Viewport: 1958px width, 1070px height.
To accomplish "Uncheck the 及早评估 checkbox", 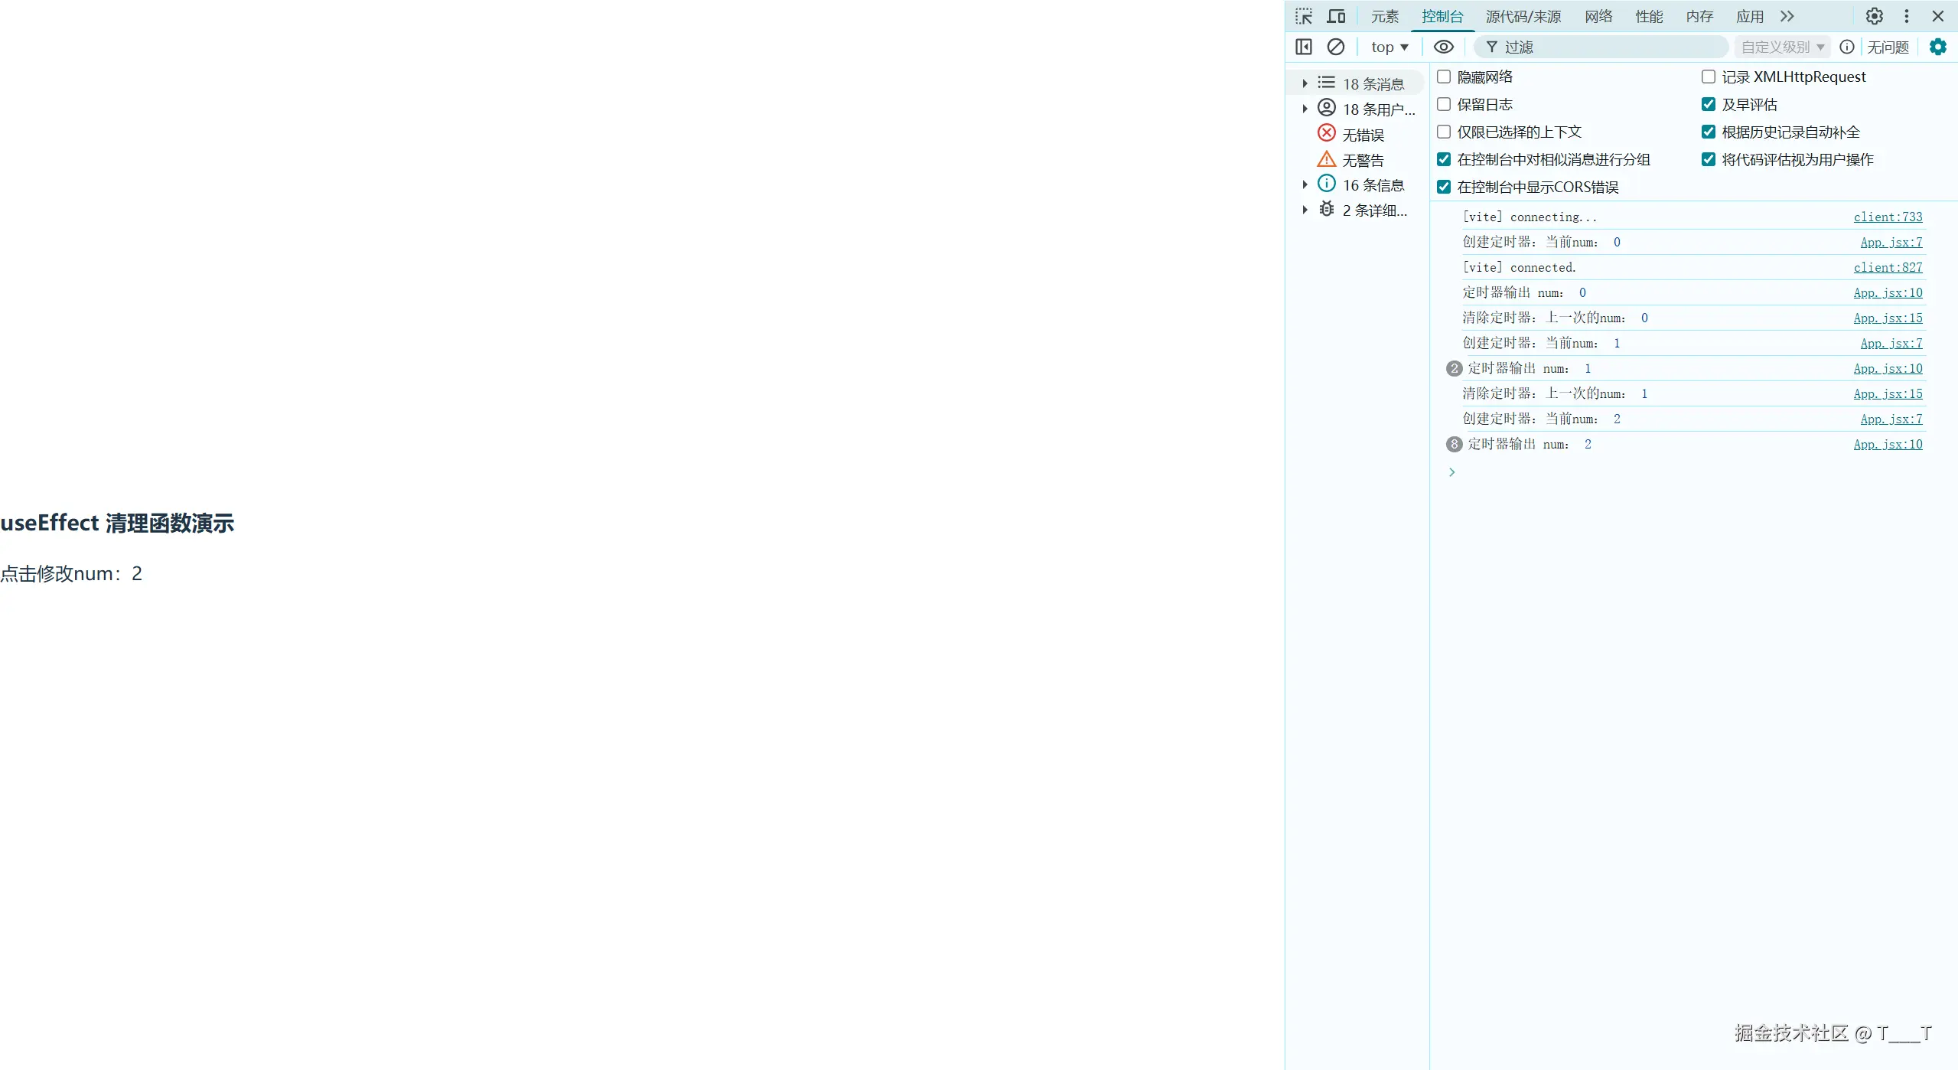I will coord(1708,104).
